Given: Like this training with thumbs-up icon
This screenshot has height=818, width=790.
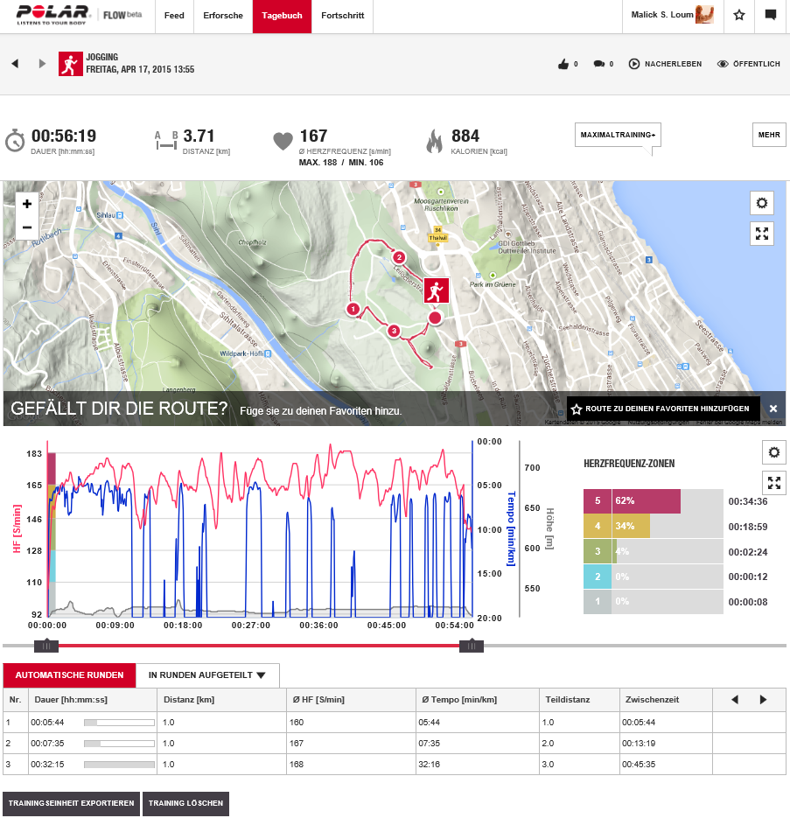Looking at the screenshot, I should coord(563,64).
